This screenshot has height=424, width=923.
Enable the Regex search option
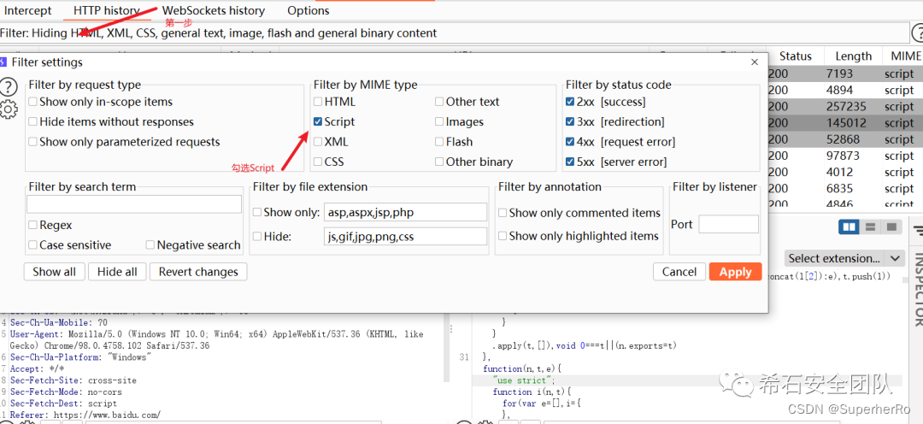click(33, 226)
